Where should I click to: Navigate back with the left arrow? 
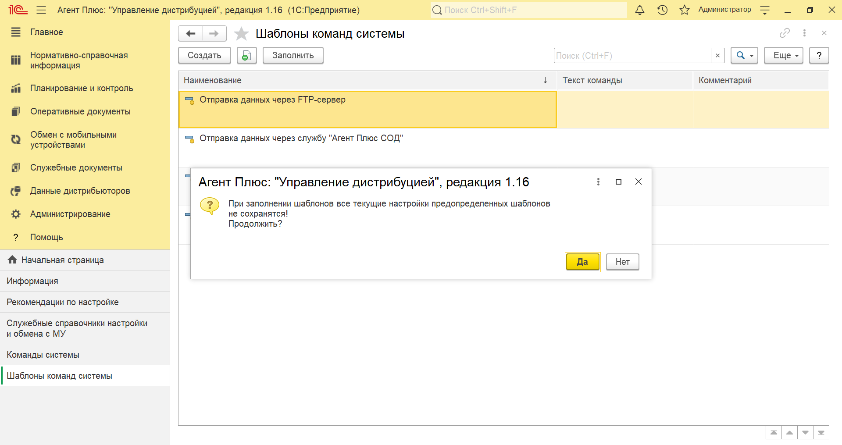190,33
